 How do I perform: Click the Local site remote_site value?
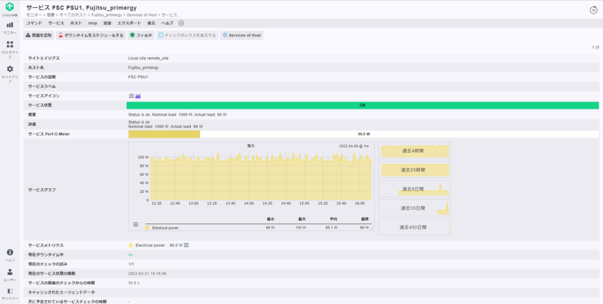(x=148, y=58)
